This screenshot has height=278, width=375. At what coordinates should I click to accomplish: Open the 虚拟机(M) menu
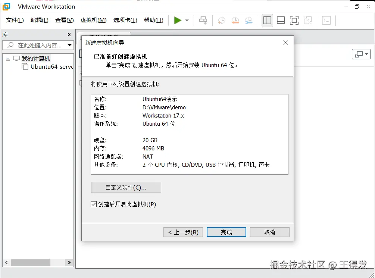(94, 20)
